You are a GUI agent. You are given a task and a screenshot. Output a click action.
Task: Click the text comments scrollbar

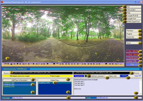[141, 87]
